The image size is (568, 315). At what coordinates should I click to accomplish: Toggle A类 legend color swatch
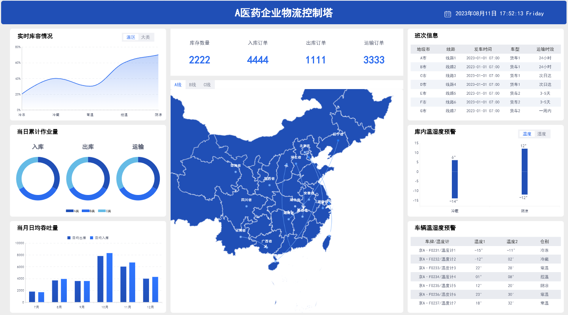[x=69, y=211]
